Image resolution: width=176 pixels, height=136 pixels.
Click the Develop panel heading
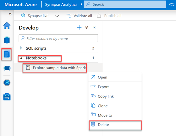(29, 28)
